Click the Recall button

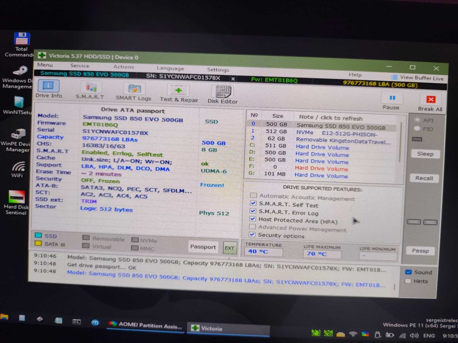[424, 178]
